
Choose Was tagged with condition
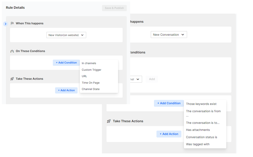click(198, 144)
